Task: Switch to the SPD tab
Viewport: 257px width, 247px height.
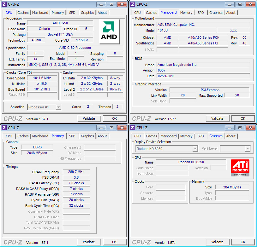Action: click(72, 13)
